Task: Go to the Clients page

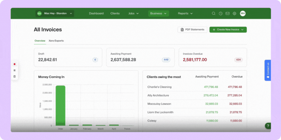Action: pyautogui.click(x=115, y=13)
